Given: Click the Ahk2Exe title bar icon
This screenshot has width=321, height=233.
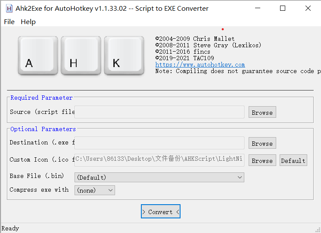Looking at the screenshot, I should (9, 9).
